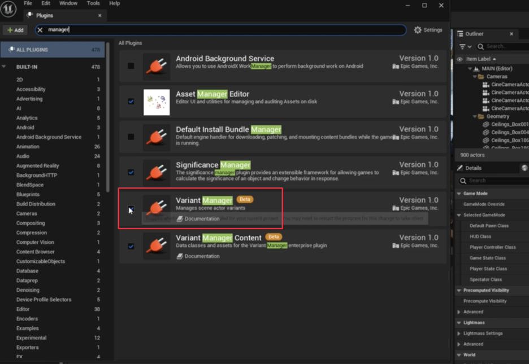Select the first CineCameraActor icon in Outliner

point(486,85)
